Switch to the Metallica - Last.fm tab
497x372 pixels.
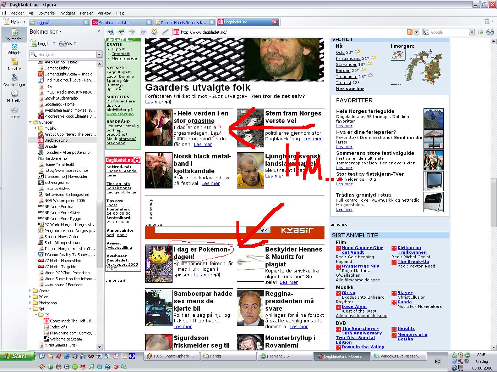[x=119, y=22]
